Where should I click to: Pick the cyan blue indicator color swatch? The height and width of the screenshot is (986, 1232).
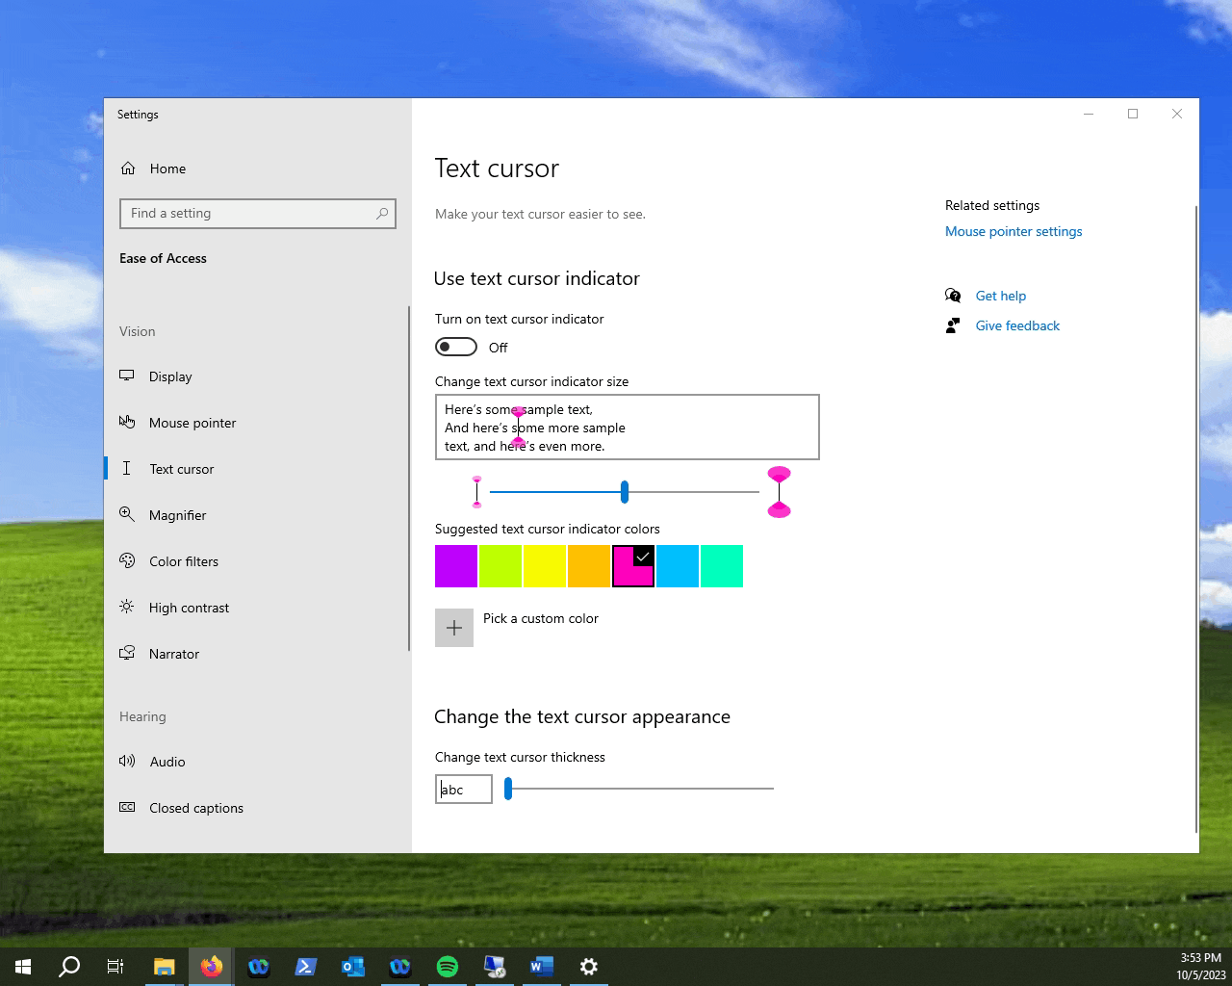tap(678, 566)
